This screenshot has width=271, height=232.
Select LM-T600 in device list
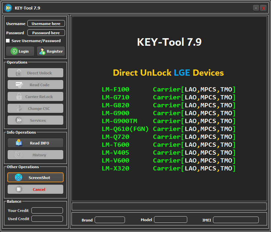115,145
